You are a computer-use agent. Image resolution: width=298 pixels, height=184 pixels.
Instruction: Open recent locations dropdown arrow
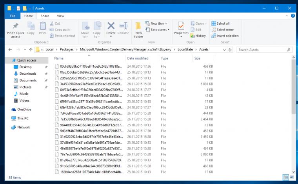(25, 50)
